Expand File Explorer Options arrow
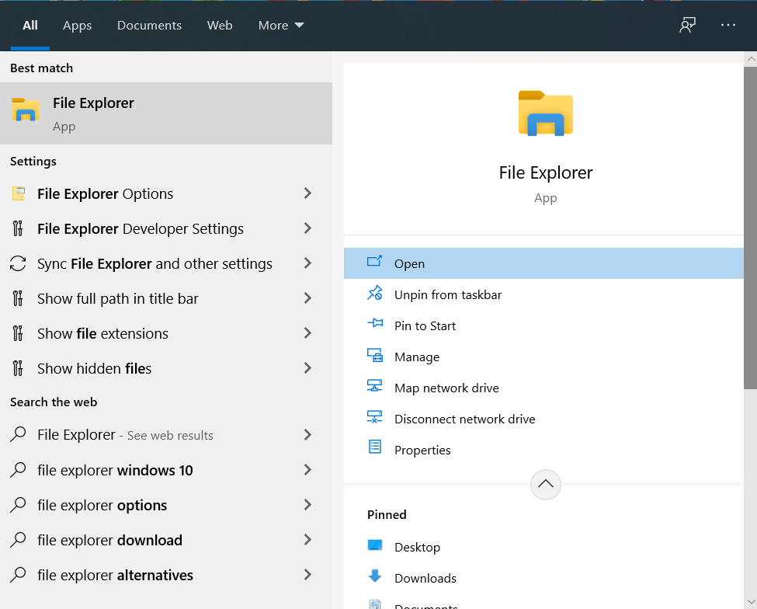 coord(307,193)
